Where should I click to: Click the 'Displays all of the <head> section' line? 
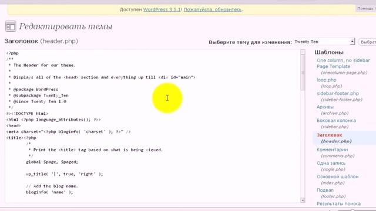(105, 77)
